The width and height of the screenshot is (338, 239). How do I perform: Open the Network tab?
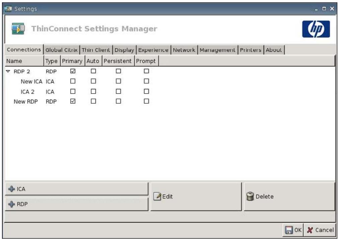[x=184, y=50]
